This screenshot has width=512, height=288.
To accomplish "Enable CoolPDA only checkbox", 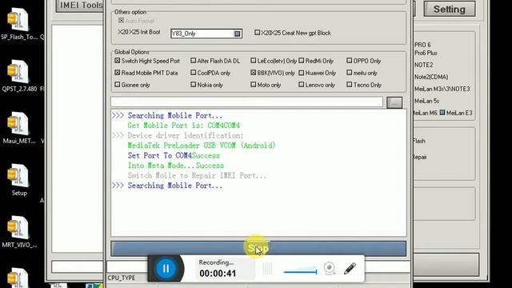I will 194,73.
